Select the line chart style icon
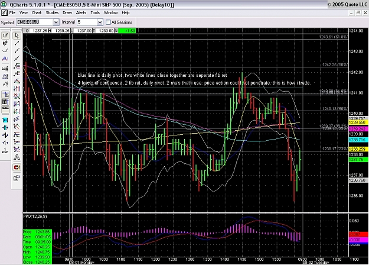The height and width of the screenshot is (265, 369). coord(5,51)
